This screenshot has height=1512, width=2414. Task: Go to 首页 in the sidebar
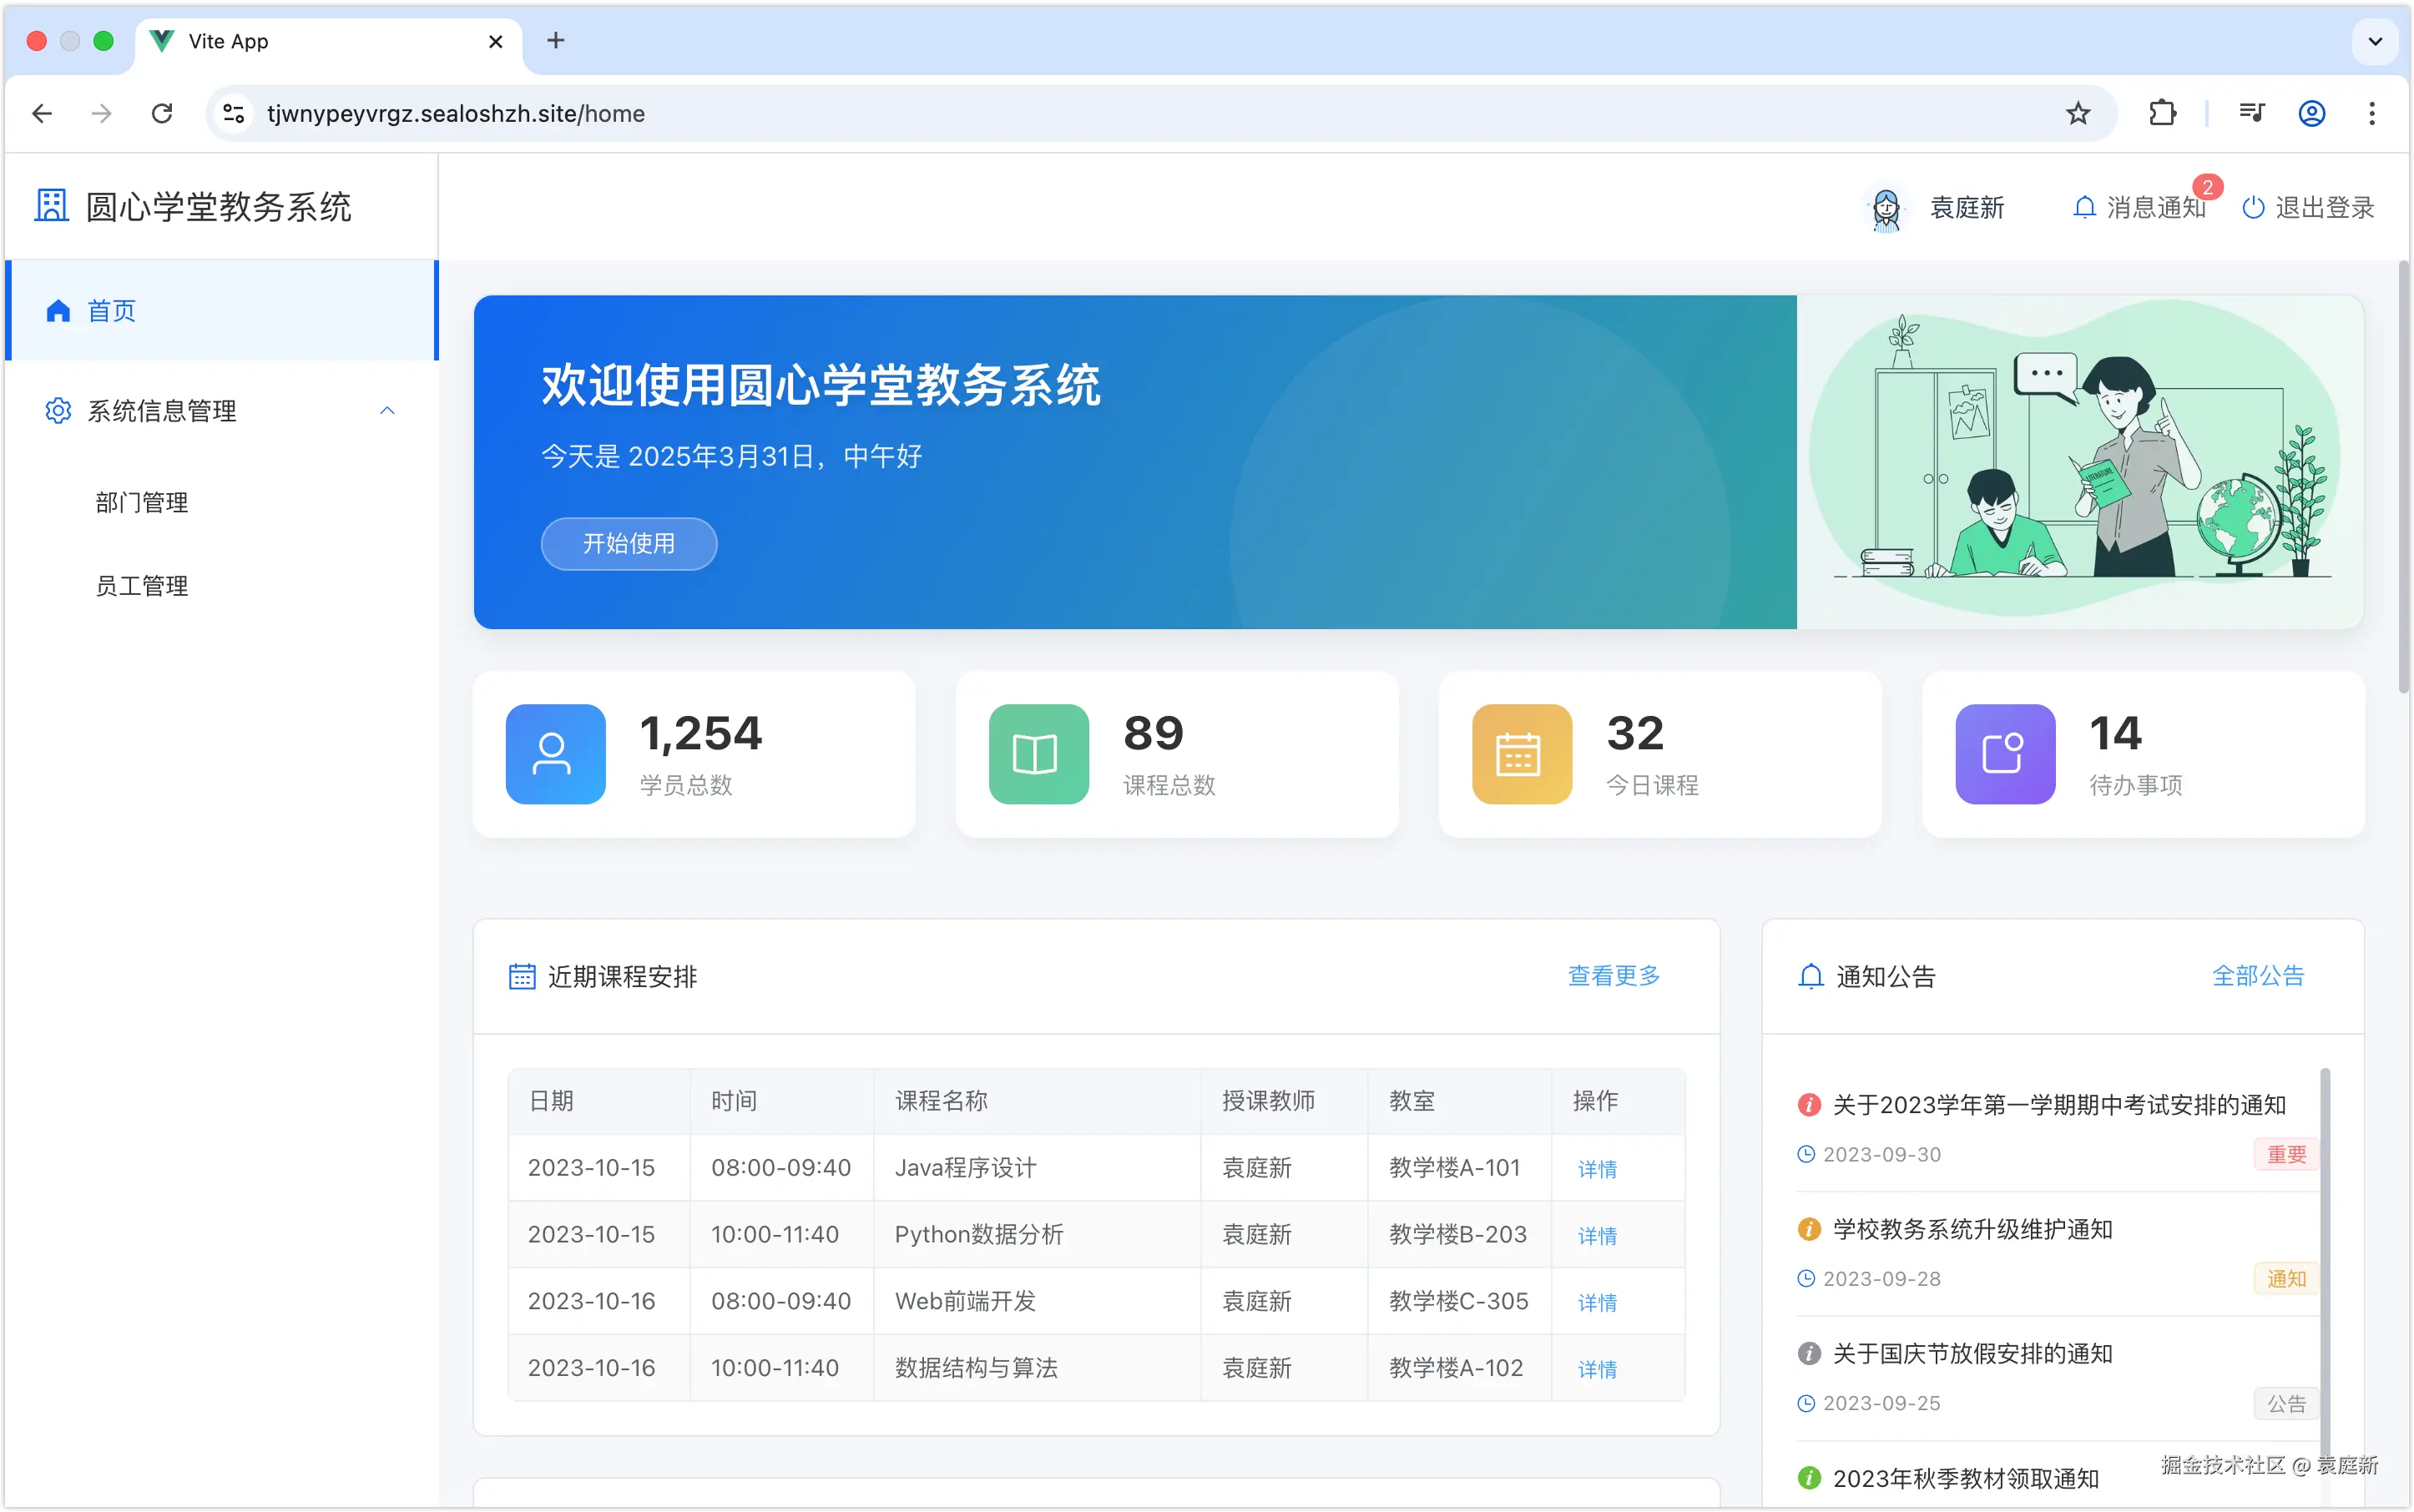point(112,311)
